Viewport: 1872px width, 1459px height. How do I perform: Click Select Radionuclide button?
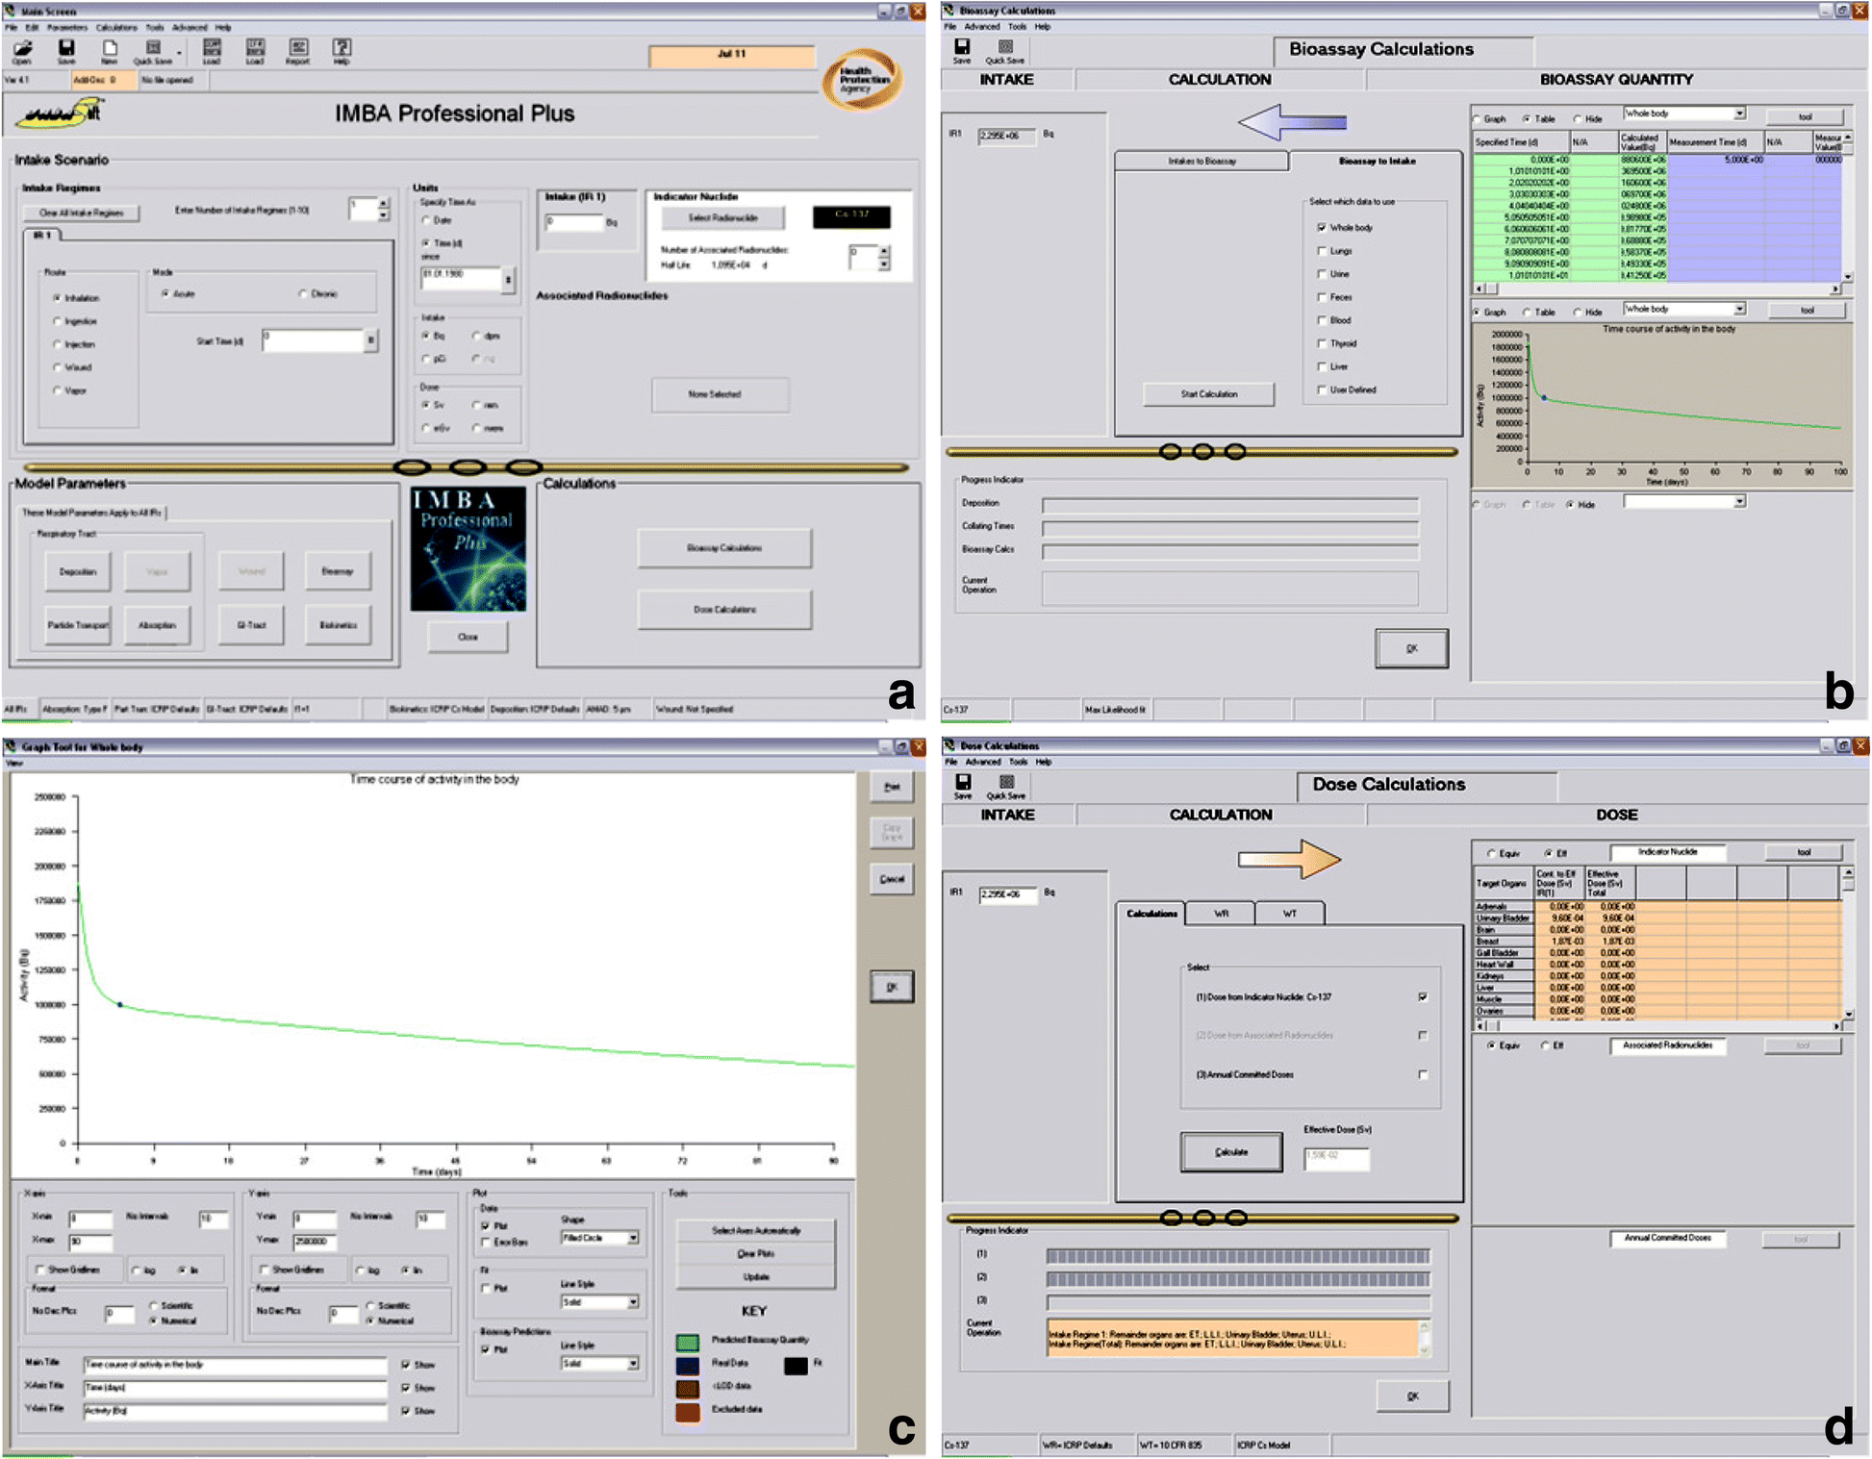click(x=721, y=218)
